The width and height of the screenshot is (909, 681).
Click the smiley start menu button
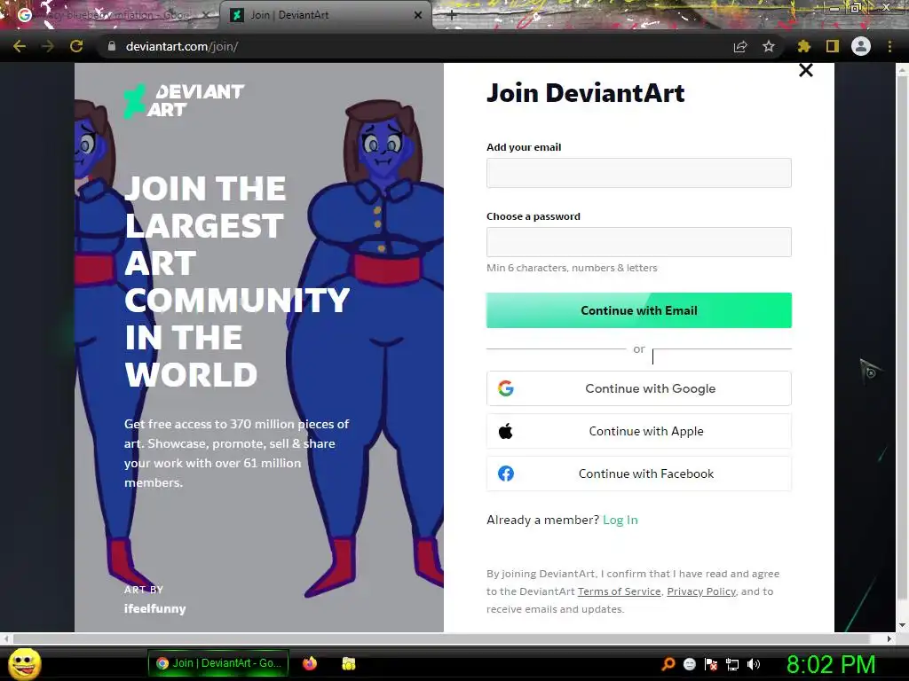[x=24, y=663]
